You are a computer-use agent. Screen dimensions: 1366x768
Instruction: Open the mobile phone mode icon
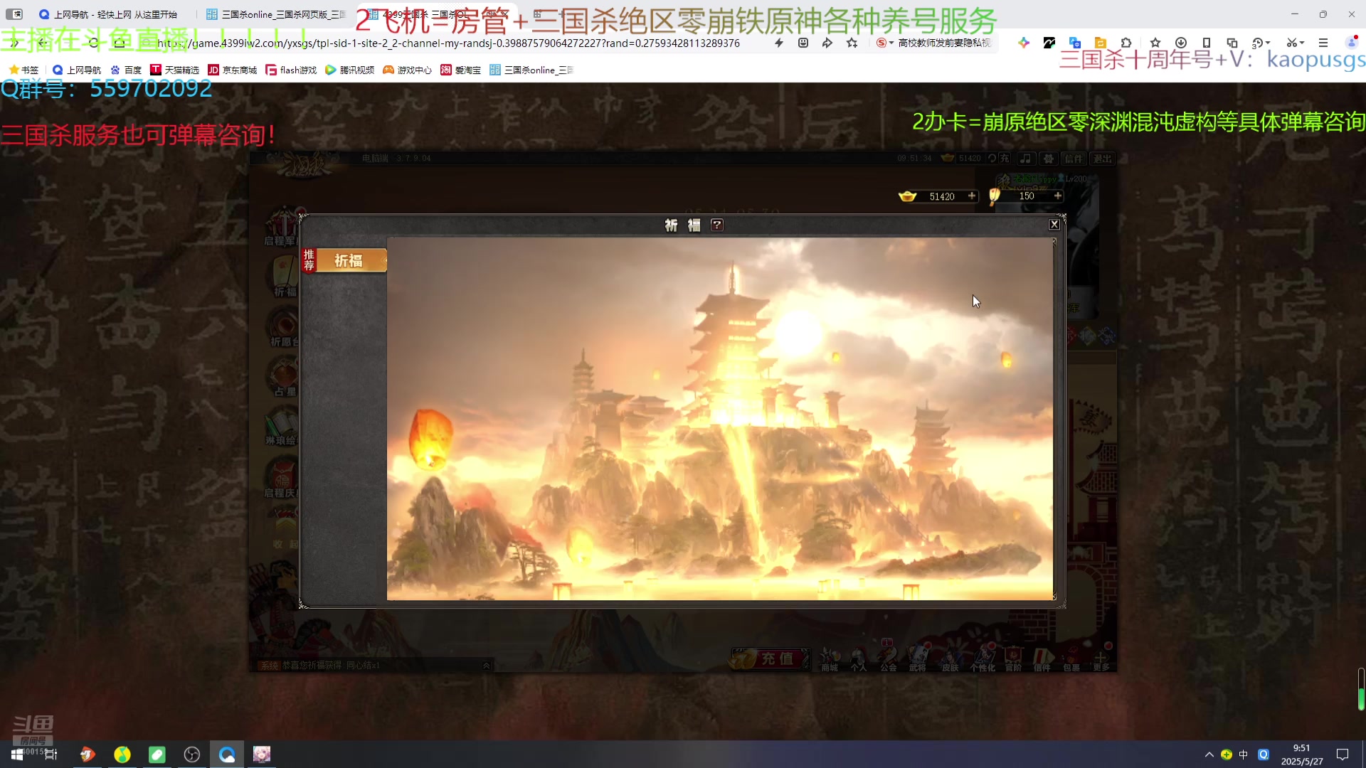click(1207, 43)
